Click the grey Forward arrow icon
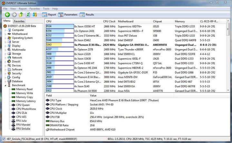Image resolution: width=232 pixels, height=143 pixels. click(14, 15)
